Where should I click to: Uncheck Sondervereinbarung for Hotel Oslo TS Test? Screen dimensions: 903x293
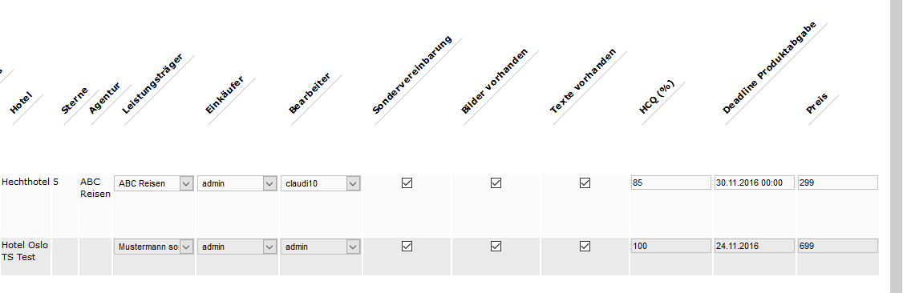point(407,246)
